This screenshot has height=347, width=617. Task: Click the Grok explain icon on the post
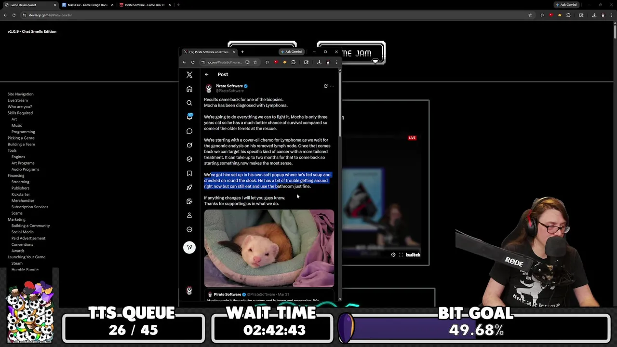pyautogui.click(x=325, y=86)
